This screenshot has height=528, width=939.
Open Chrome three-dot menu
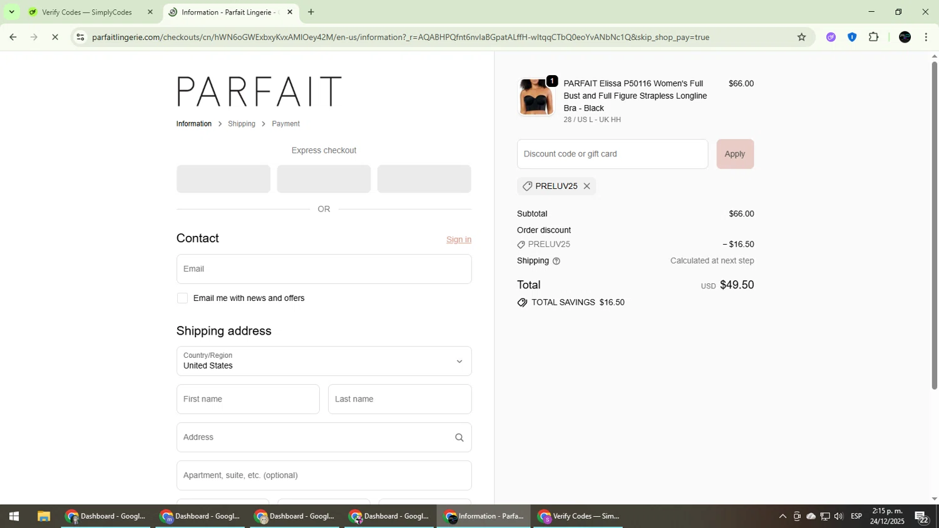pos(926,37)
